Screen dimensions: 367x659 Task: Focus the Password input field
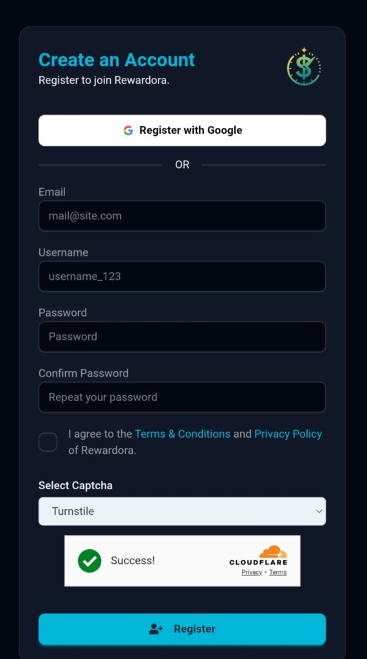182,337
